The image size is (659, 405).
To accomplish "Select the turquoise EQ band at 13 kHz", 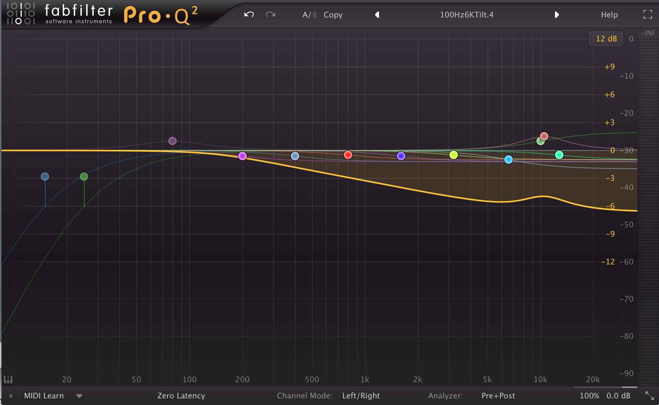I will (559, 155).
